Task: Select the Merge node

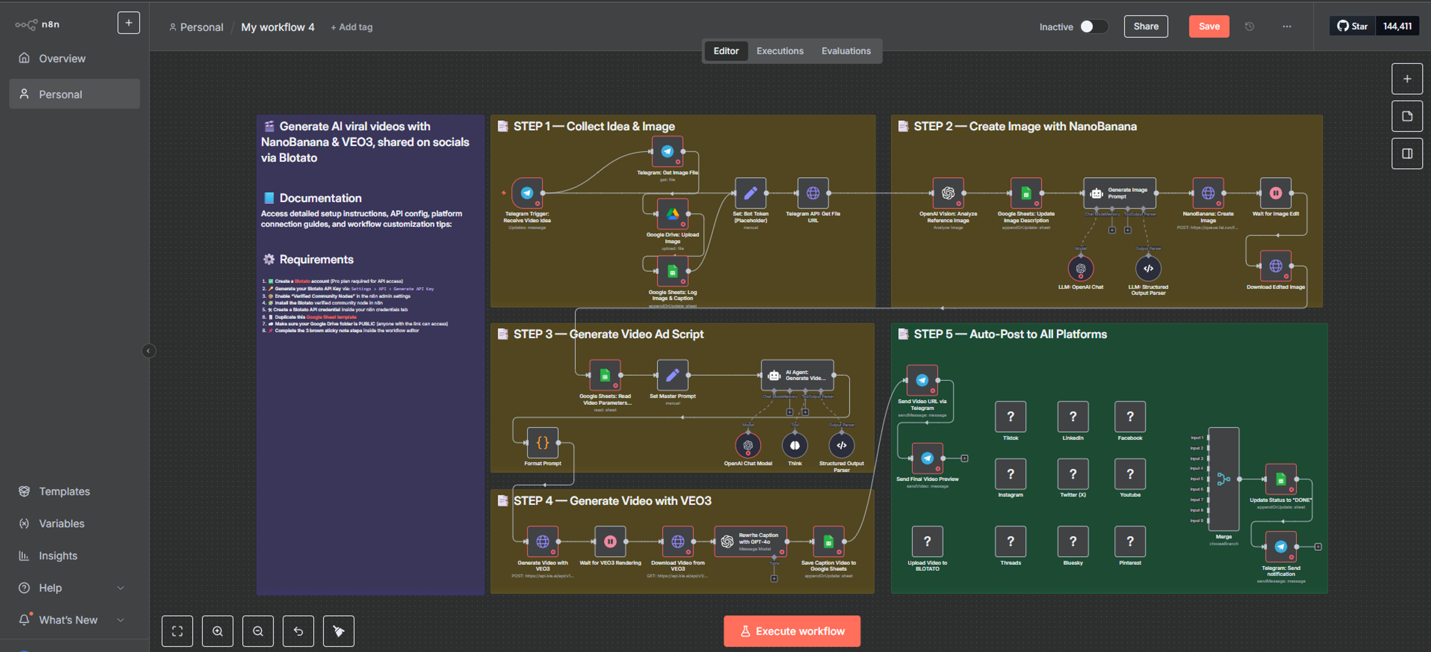Action: click(x=1224, y=479)
